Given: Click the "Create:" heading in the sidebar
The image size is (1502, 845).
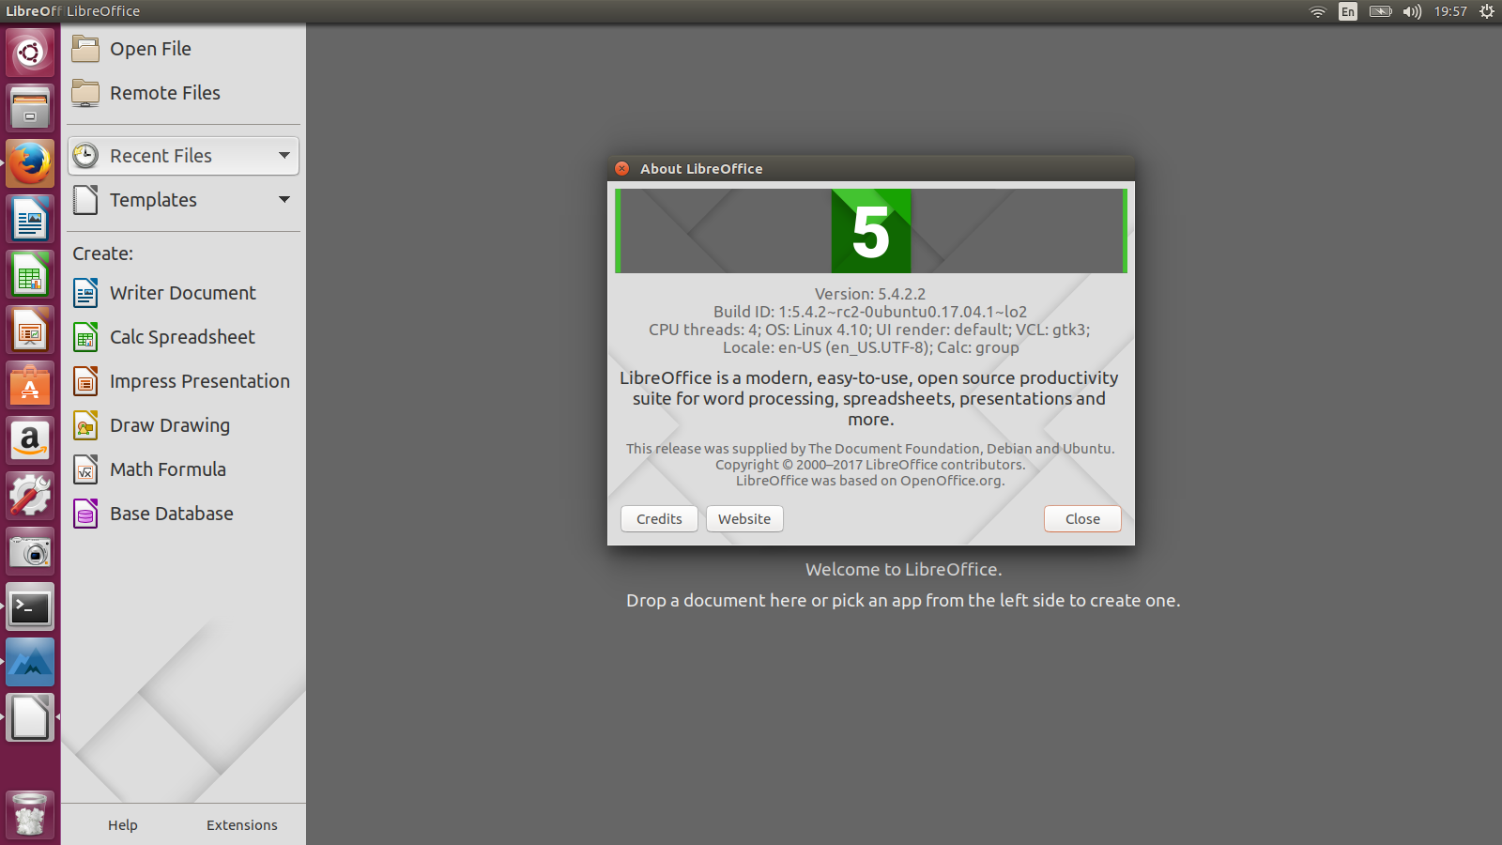Looking at the screenshot, I should 103,253.
